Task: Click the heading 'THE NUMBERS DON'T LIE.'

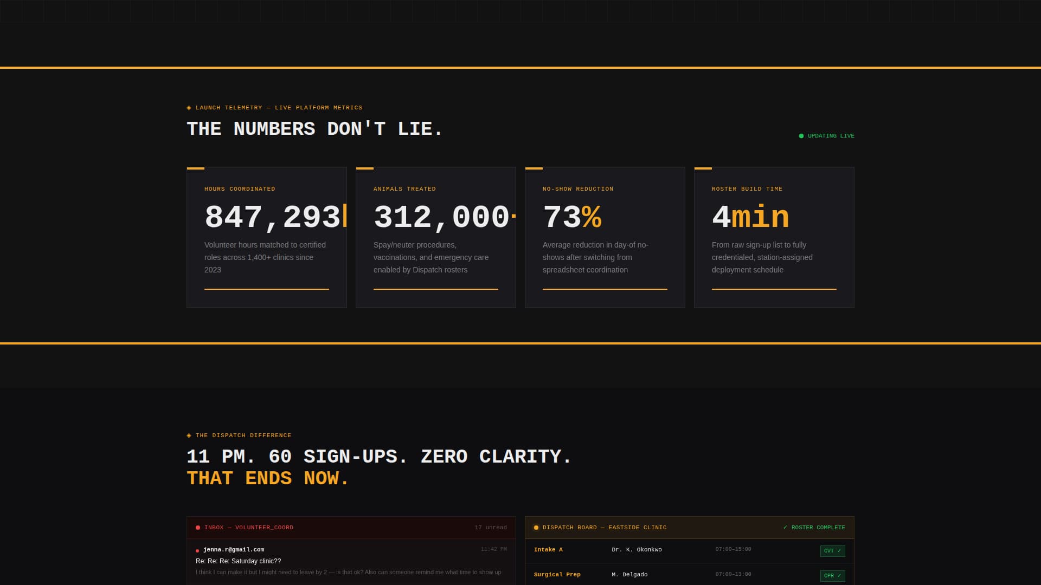Action: (314, 129)
